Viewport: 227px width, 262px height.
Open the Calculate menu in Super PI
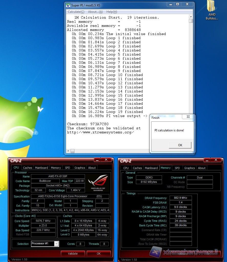click(x=76, y=12)
